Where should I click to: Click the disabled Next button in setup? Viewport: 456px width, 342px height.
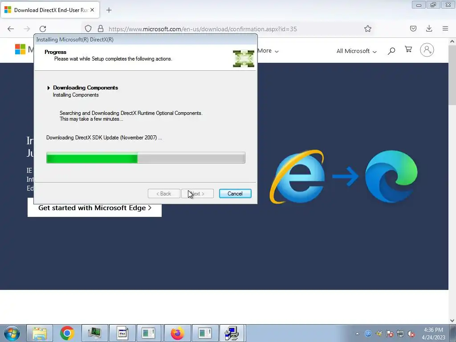(197, 194)
